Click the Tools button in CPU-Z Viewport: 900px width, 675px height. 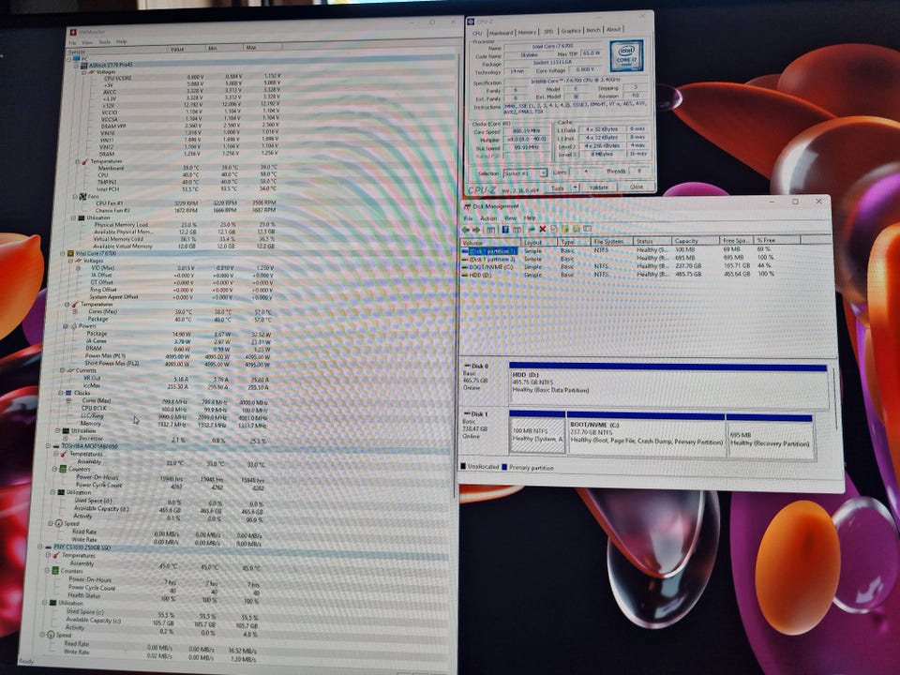(557, 187)
